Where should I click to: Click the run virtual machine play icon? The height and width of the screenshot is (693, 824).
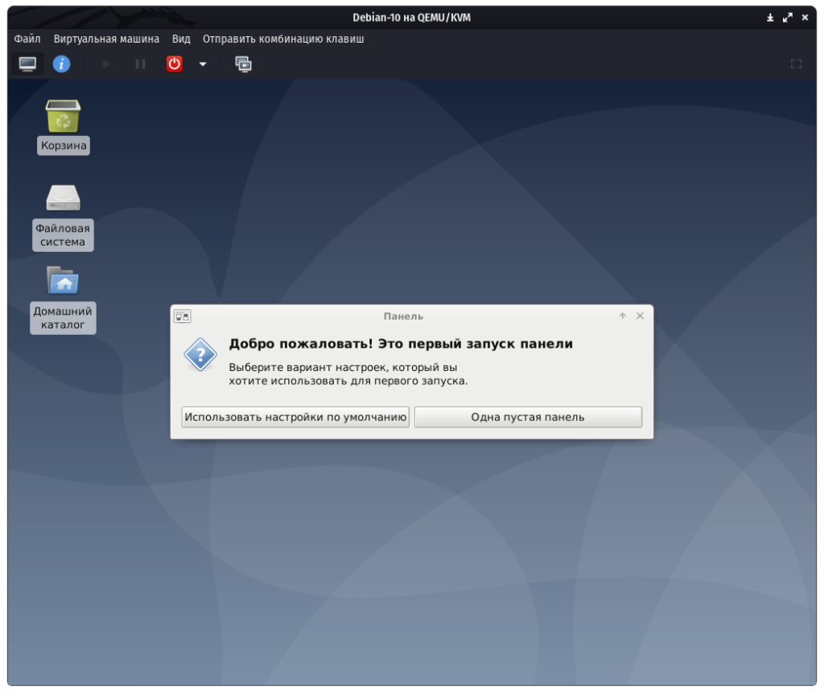click(106, 64)
